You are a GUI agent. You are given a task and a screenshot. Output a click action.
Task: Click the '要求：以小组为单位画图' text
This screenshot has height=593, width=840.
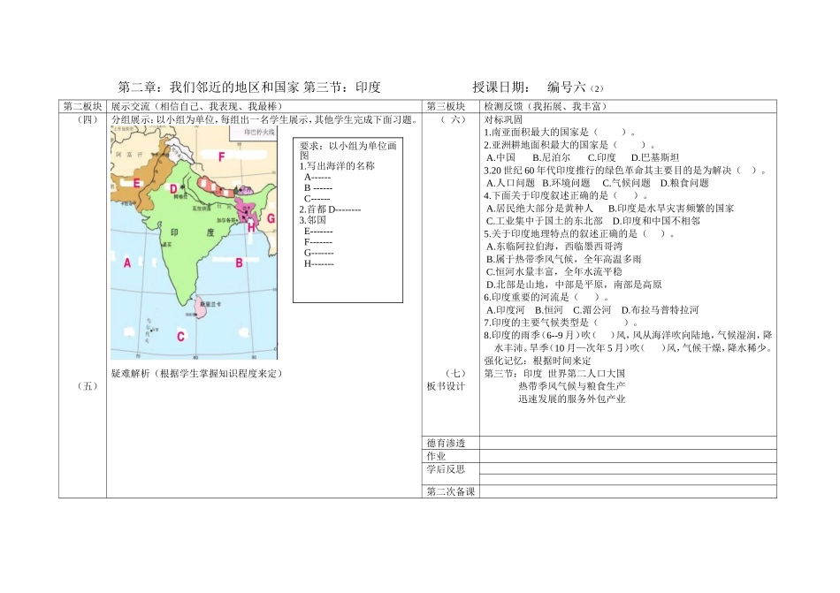(x=348, y=150)
